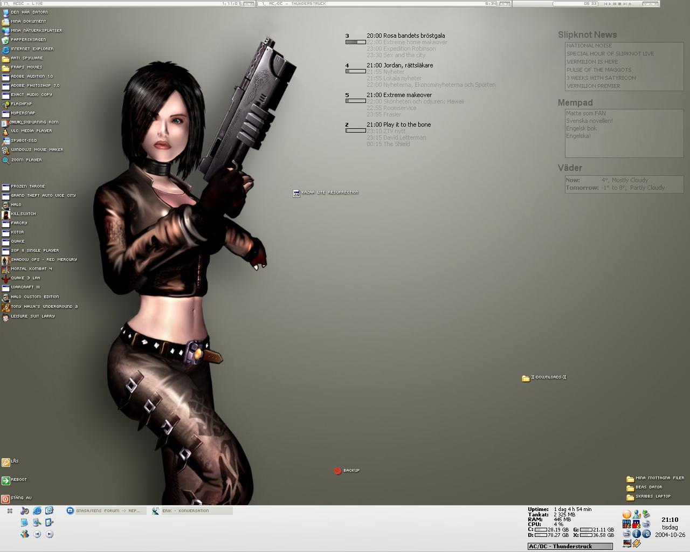Open the Exact Audio Copy shortcut
690x552 pixels.
[x=27, y=95]
